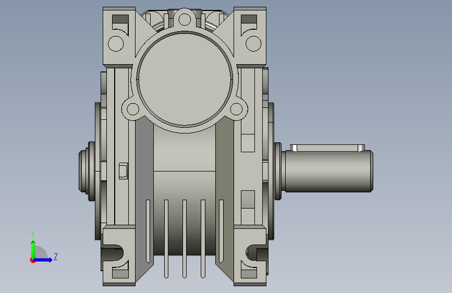Select the left-side bearing cap
The height and width of the screenshot is (293, 452).
(87, 170)
